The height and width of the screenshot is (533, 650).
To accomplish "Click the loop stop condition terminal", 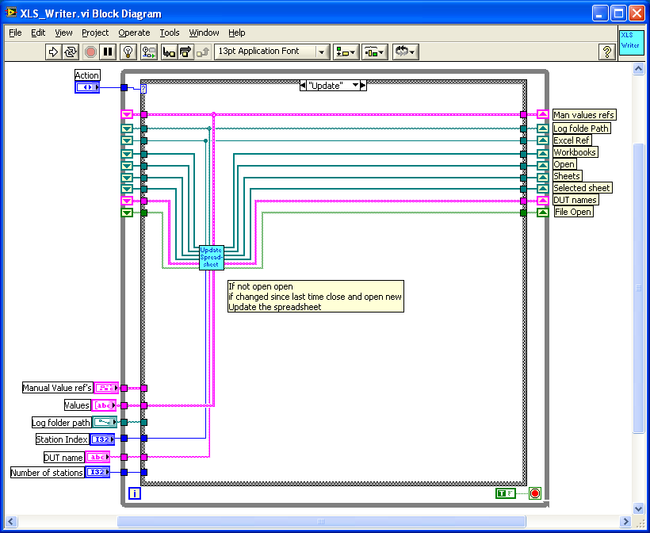I will click(x=534, y=493).
